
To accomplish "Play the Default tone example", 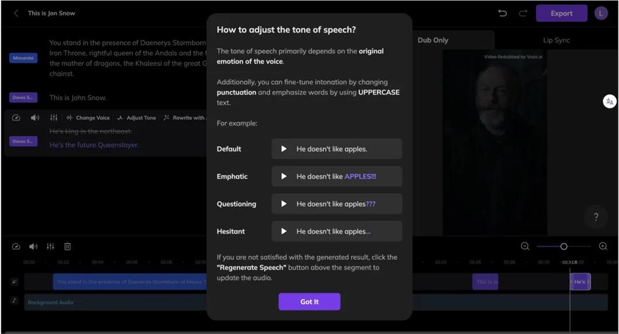I will (x=284, y=148).
